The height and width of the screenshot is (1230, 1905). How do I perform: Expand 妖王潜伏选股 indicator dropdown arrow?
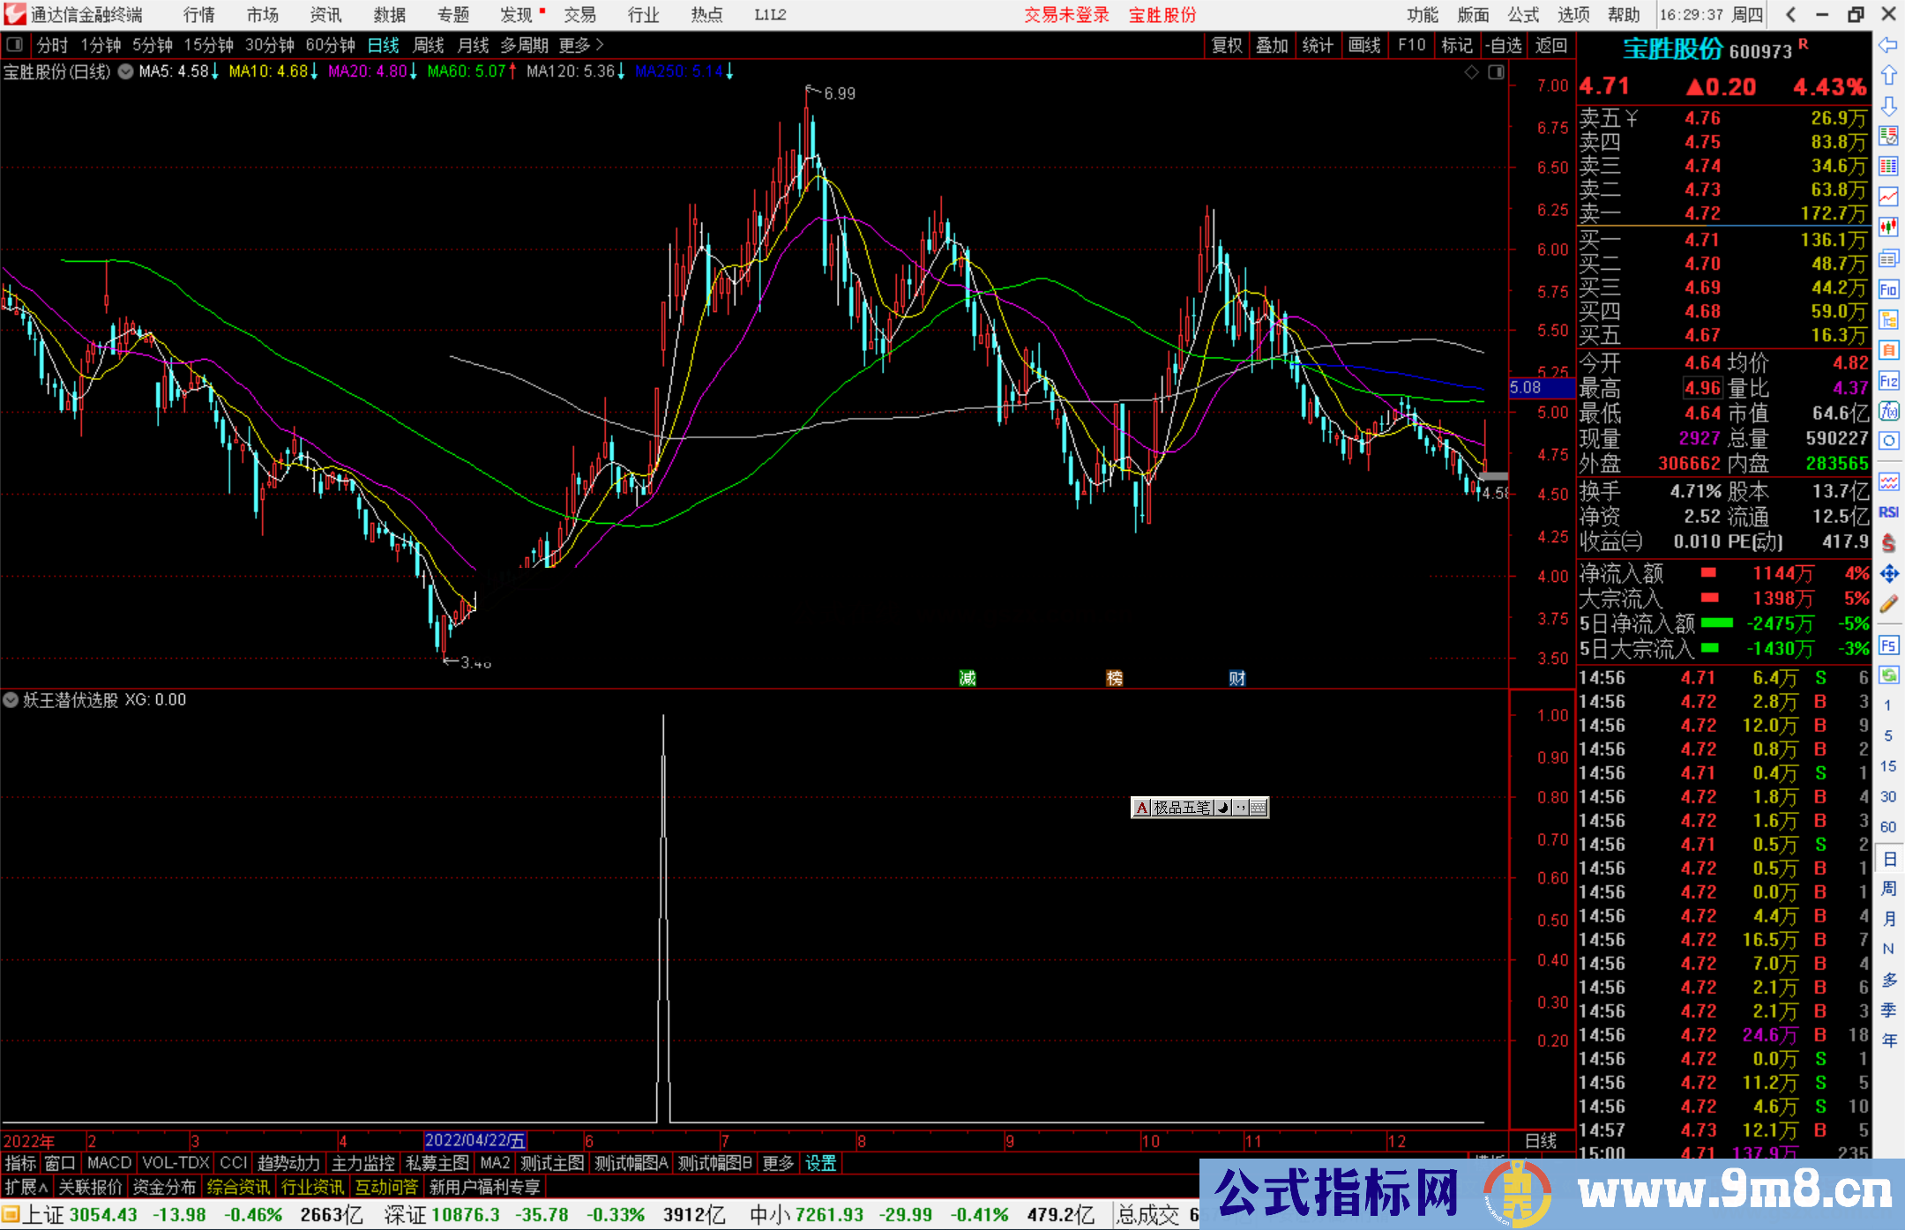(11, 700)
